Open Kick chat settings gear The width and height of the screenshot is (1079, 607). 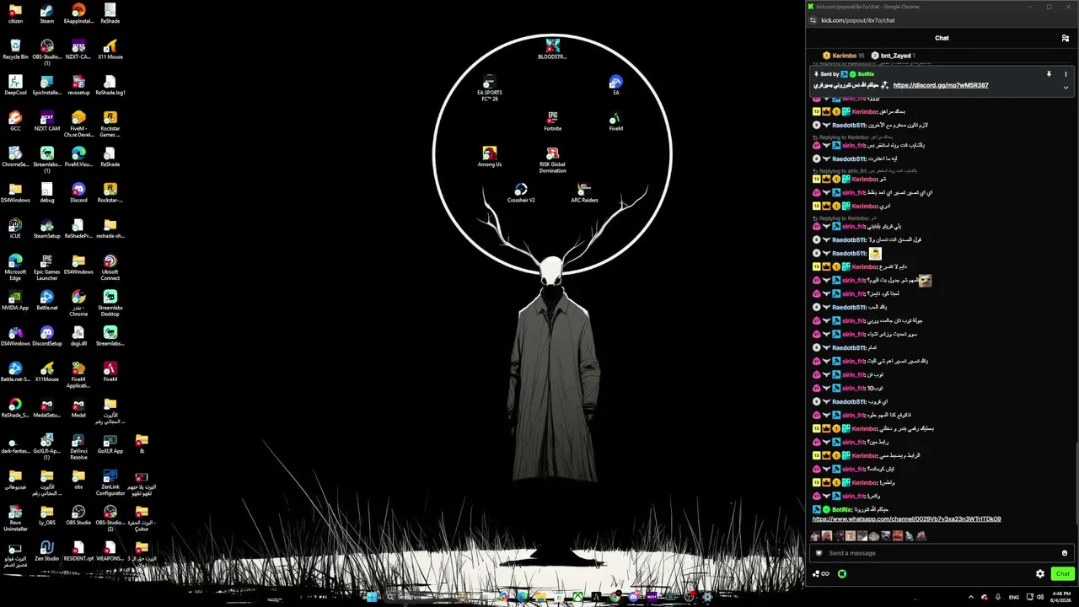pos(1039,573)
